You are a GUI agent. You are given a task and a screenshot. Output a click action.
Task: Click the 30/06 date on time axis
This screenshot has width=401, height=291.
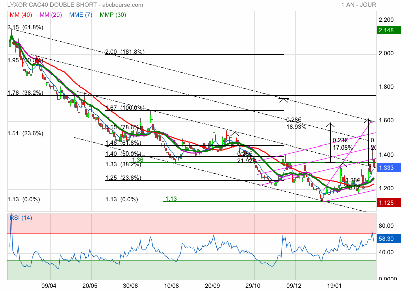click(130, 285)
